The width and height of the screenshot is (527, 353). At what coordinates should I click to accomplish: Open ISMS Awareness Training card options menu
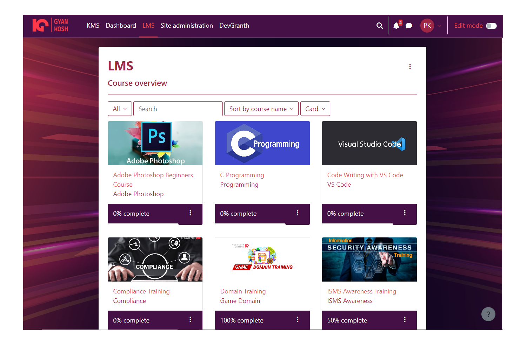405,320
